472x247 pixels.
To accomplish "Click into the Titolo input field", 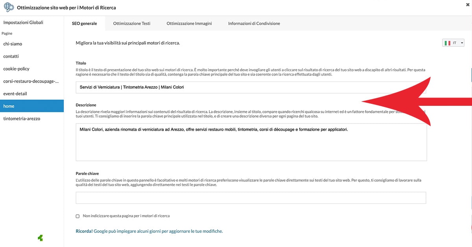I will (x=251, y=87).
